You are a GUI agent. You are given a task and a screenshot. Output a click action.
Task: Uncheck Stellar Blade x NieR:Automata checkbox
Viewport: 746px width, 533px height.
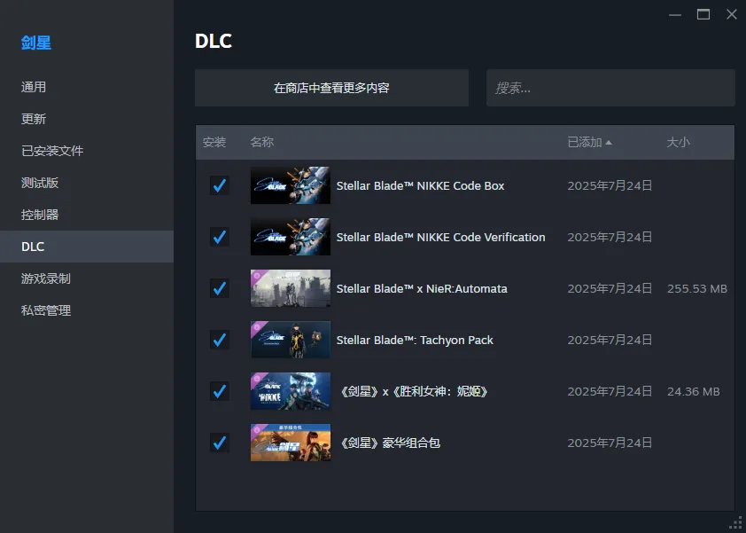pos(219,288)
